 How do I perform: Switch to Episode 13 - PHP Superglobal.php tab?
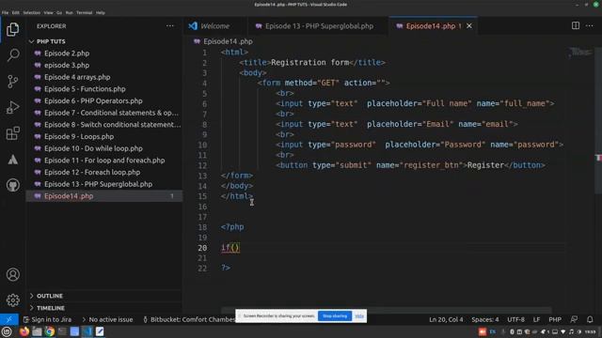(319, 26)
